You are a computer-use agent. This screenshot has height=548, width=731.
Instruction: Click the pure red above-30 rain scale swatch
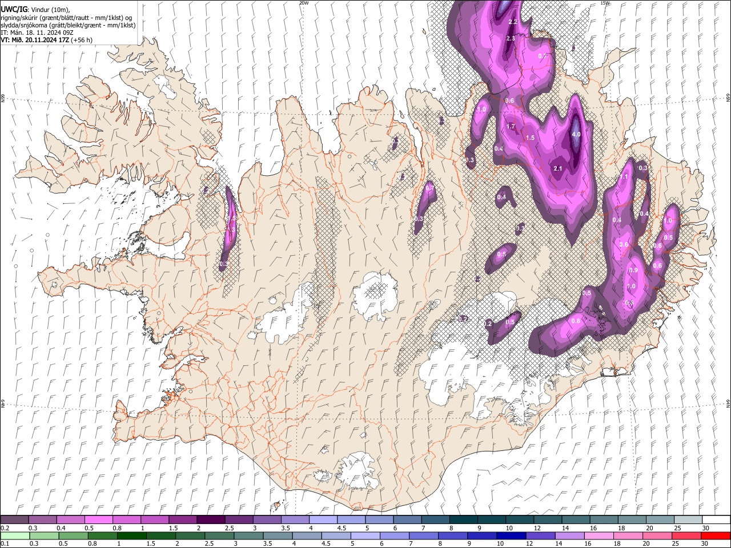click(715, 535)
